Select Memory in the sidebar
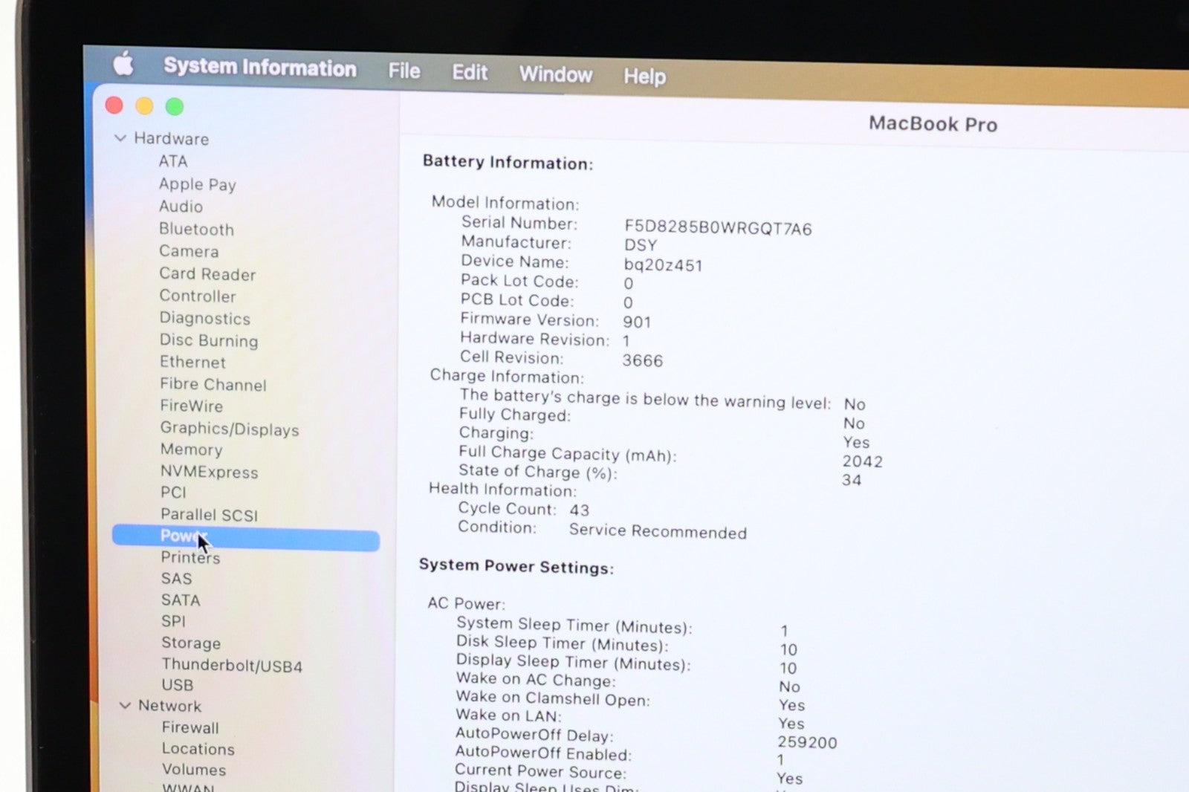Viewport: 1189px width, 792px height. [191, 449]
